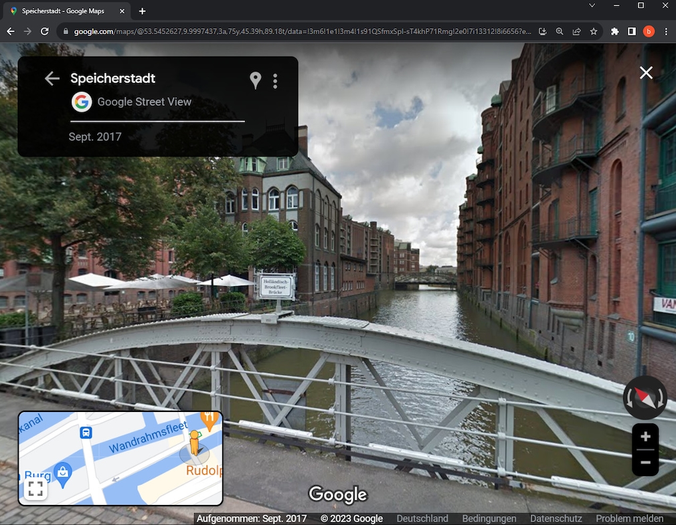Viewport: 676px width, 525px height.
Task: Click the compass to reset map orientation
Action: (x=645, y=397)
